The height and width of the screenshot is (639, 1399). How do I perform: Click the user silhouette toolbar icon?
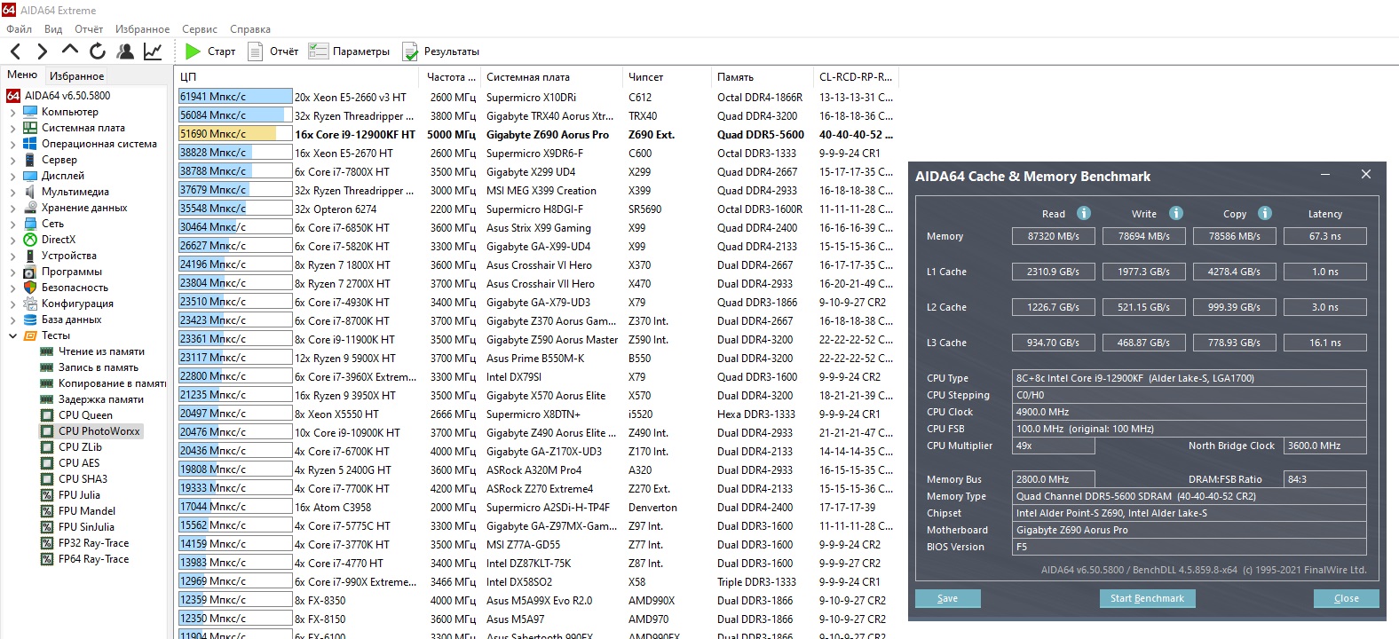click(125, 51)
